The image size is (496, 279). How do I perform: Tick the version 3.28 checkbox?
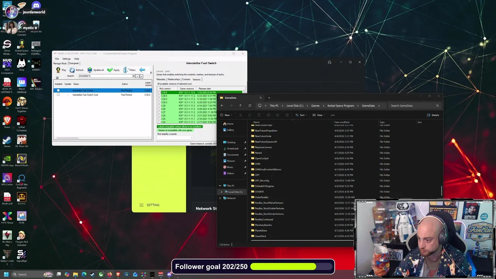coord(159,109)
